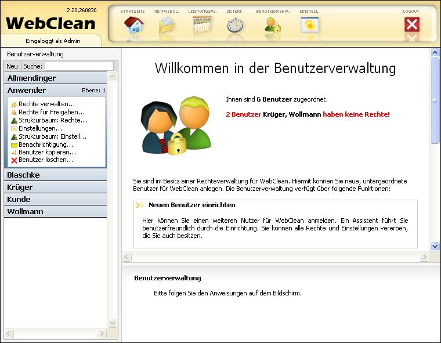The width and height of the screenshot is (441, 343).
Task: Click the Neu button
Action: (12, 66)
